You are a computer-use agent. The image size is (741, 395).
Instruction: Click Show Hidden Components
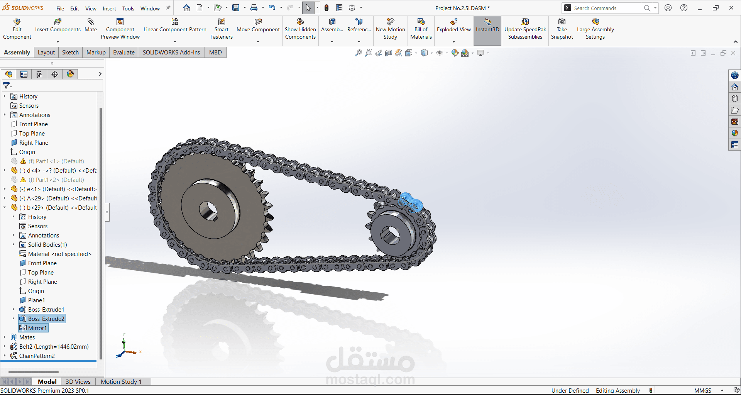[x=300, y=29]
